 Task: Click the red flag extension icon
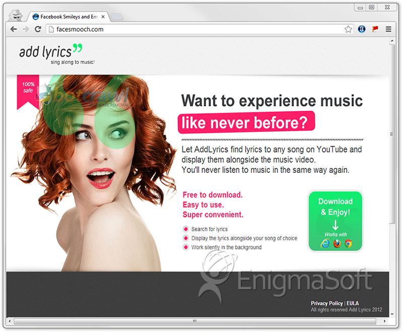375,29
